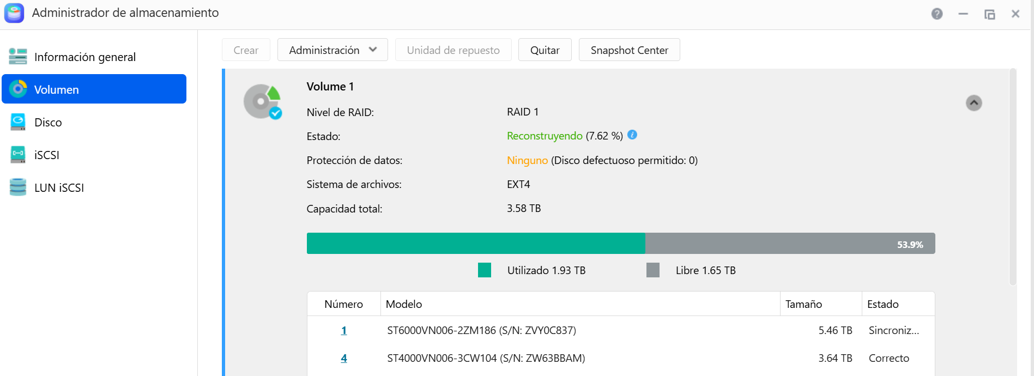Click the Disco sidebar icon

point(18,122)
